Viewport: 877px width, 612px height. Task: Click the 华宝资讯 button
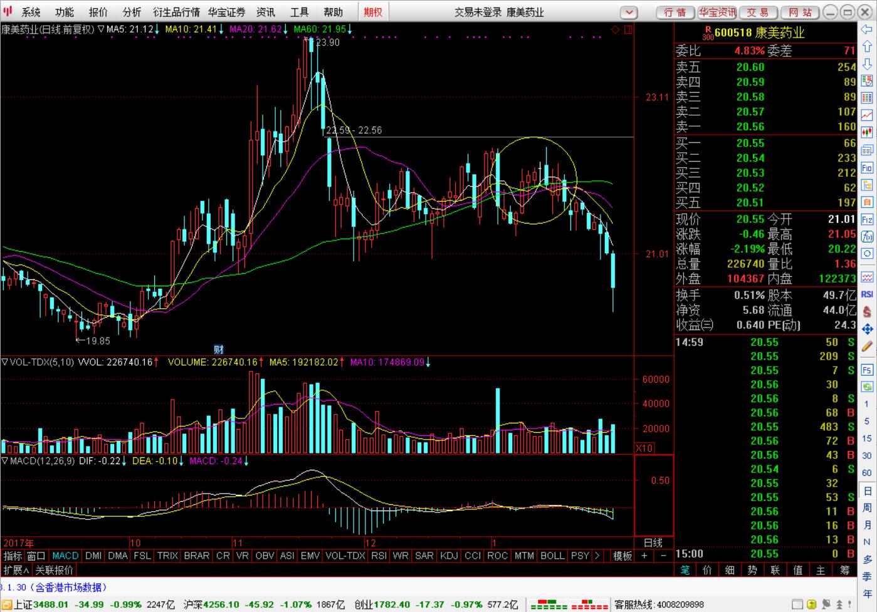pos(717,13)
